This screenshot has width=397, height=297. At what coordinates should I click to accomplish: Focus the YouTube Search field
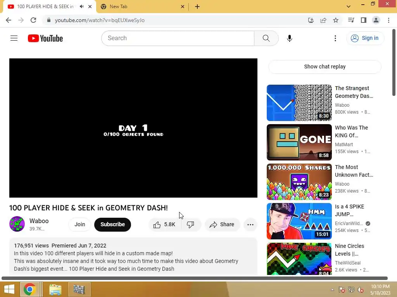[178, 38]
